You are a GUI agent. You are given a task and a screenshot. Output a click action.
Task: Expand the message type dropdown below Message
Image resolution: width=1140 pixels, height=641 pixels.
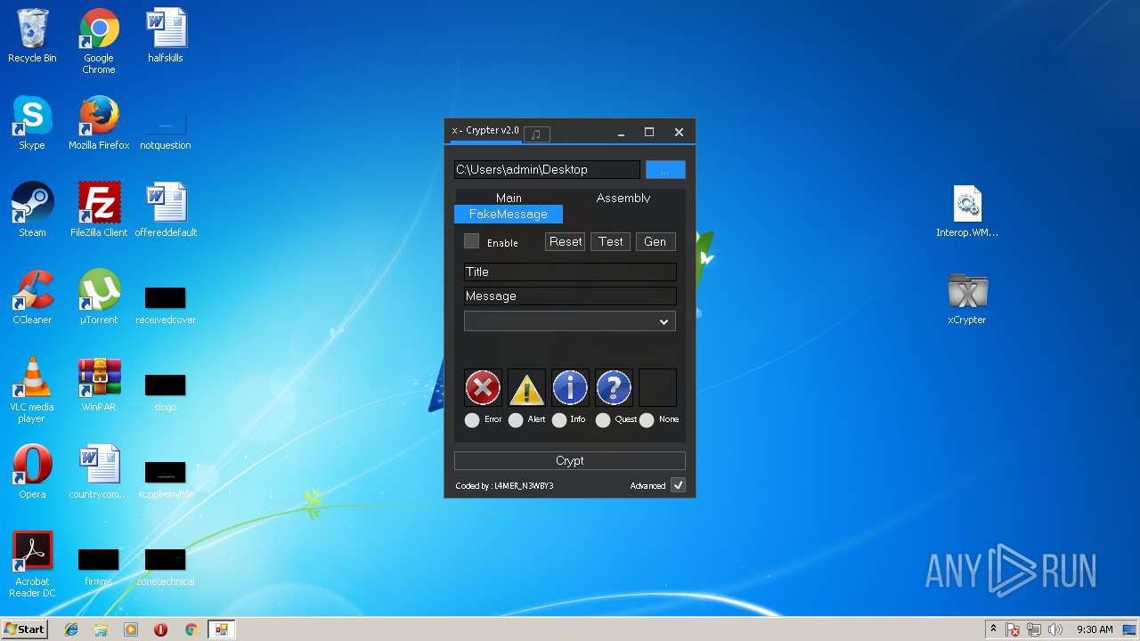tap(570, 321)
